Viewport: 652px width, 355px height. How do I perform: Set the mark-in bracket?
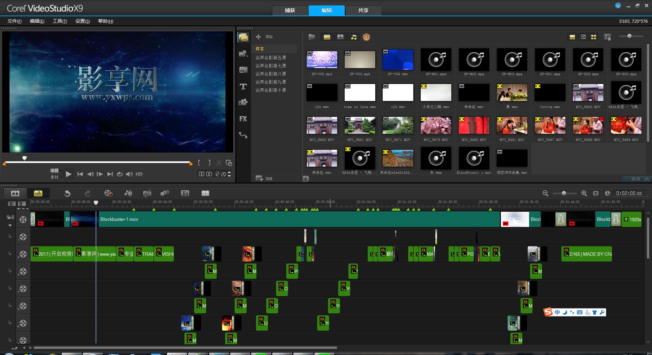coord(199,163)
